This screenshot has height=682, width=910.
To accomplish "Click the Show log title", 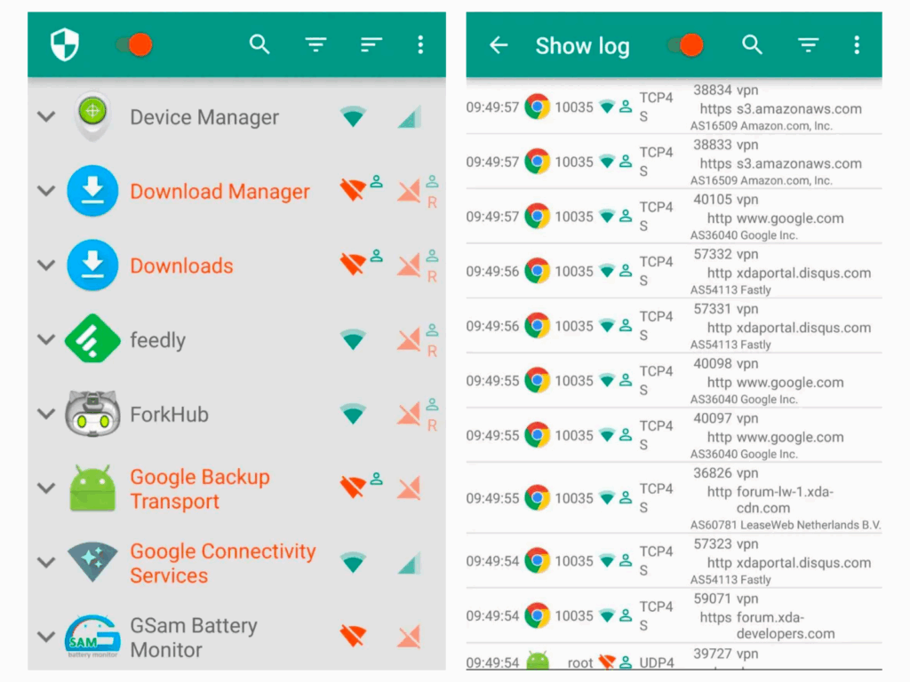I will coord(582,46).
